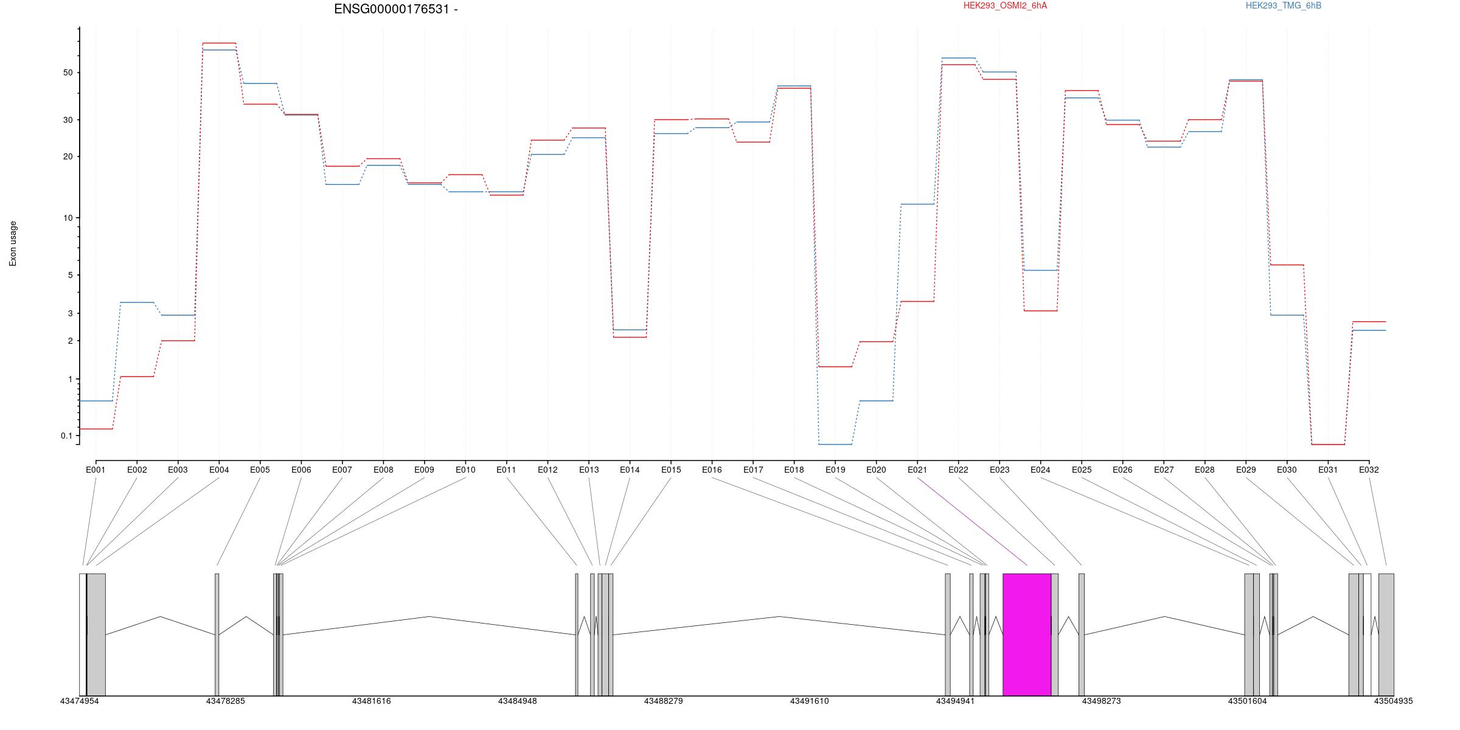Screen dimensions: 1460x730
Task: Select the HEK293_OSMI2_6hA legend label
Action: pos(1005,5)
